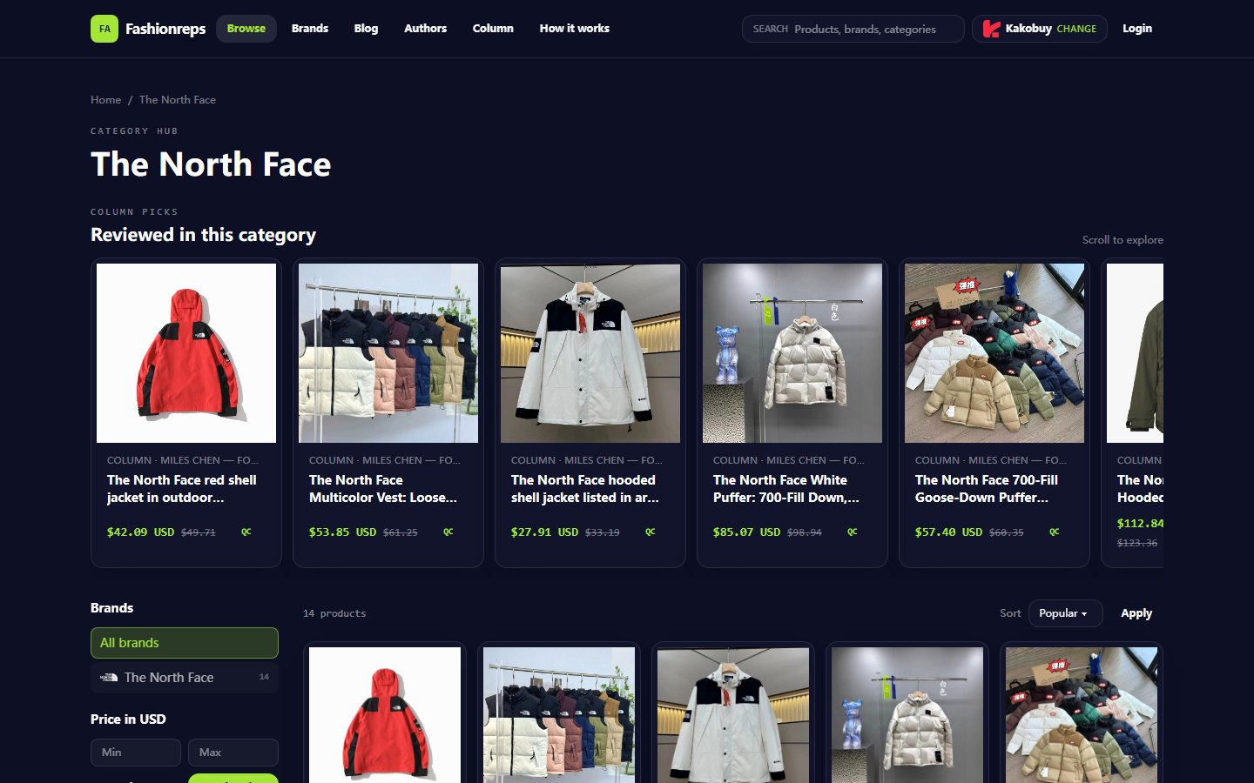1254x783 pixels.
Task: Click the Apply sort button
Action: pos(1136,613)
